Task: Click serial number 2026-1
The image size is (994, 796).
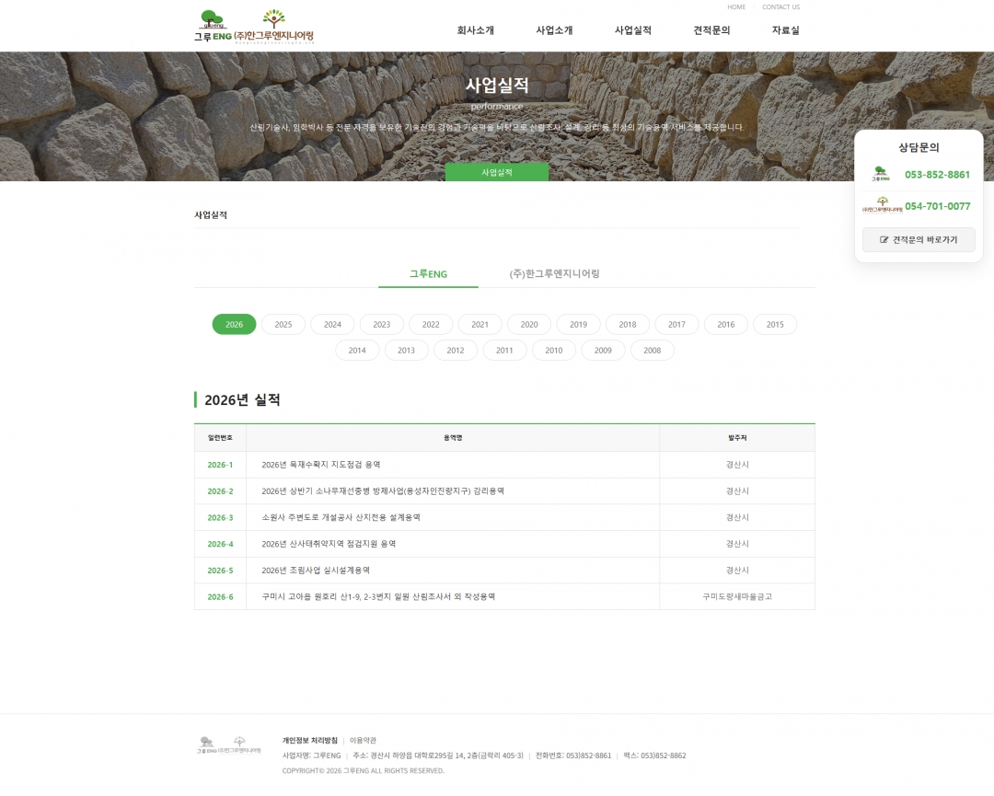Action: coord(220,466)
